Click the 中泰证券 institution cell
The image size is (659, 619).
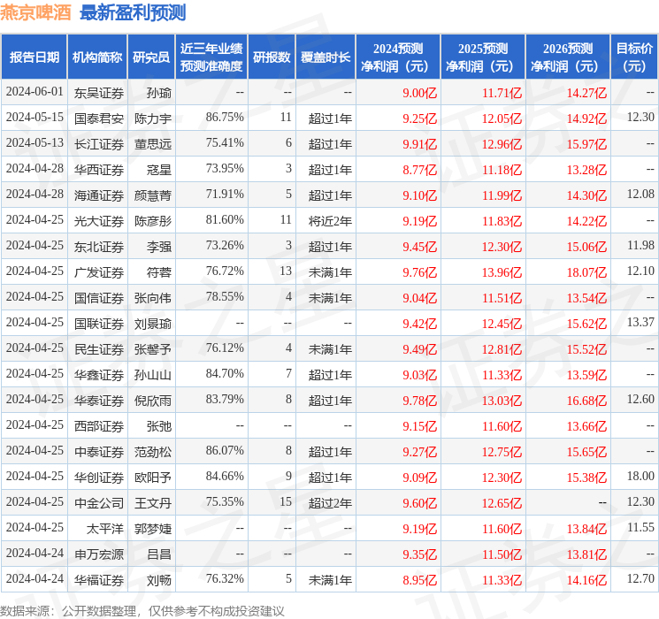[99, 451]
